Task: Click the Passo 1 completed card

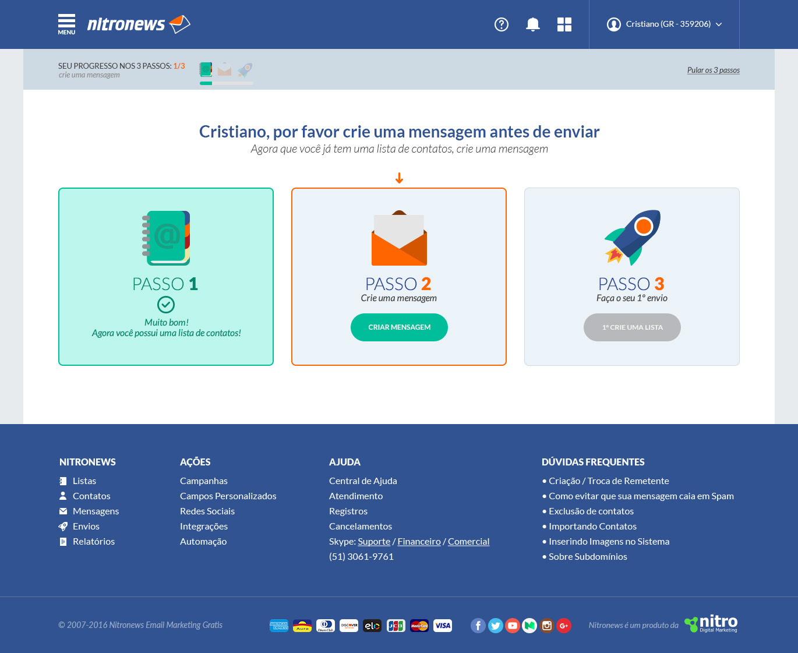Action: coord(166,277)
